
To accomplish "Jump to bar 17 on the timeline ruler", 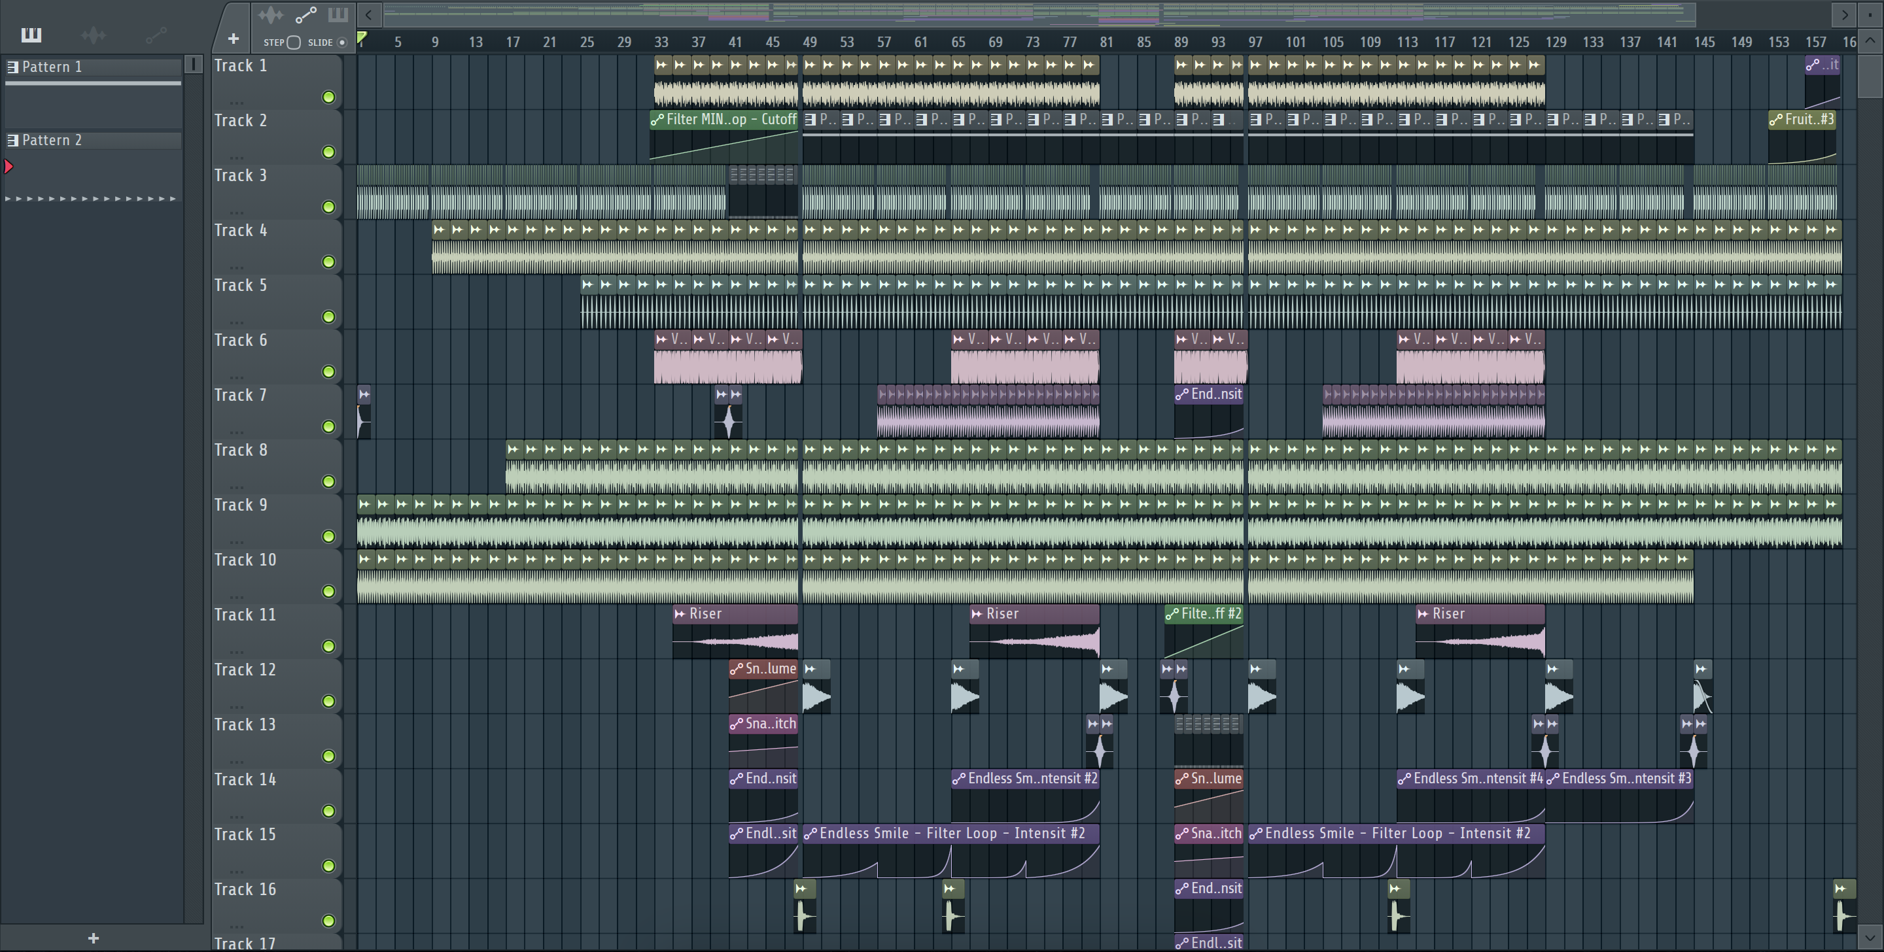I will click(513, 42).
